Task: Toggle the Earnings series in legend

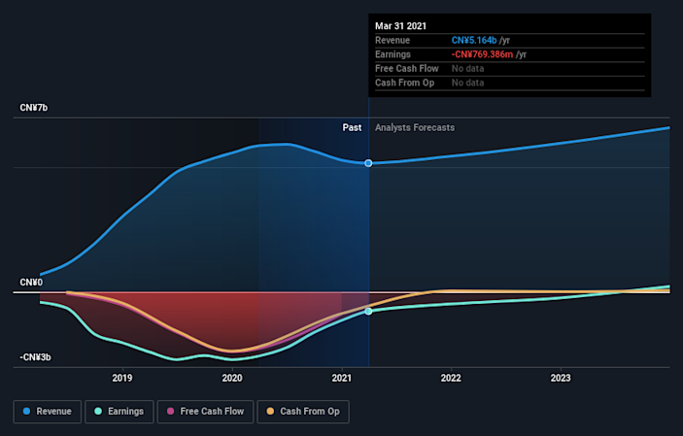Action: tap(117, 412)
